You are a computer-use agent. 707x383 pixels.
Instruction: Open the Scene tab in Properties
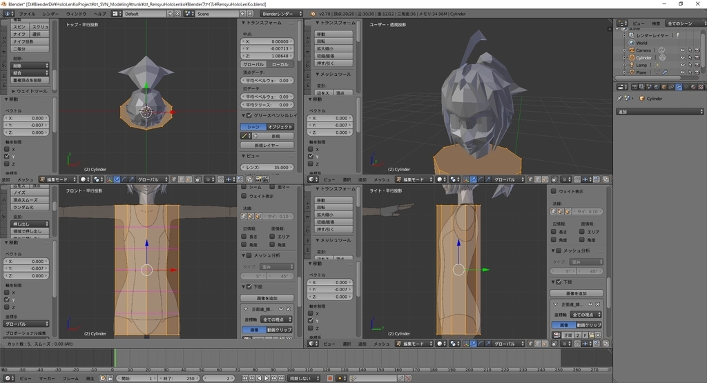(x=649, y=86)
